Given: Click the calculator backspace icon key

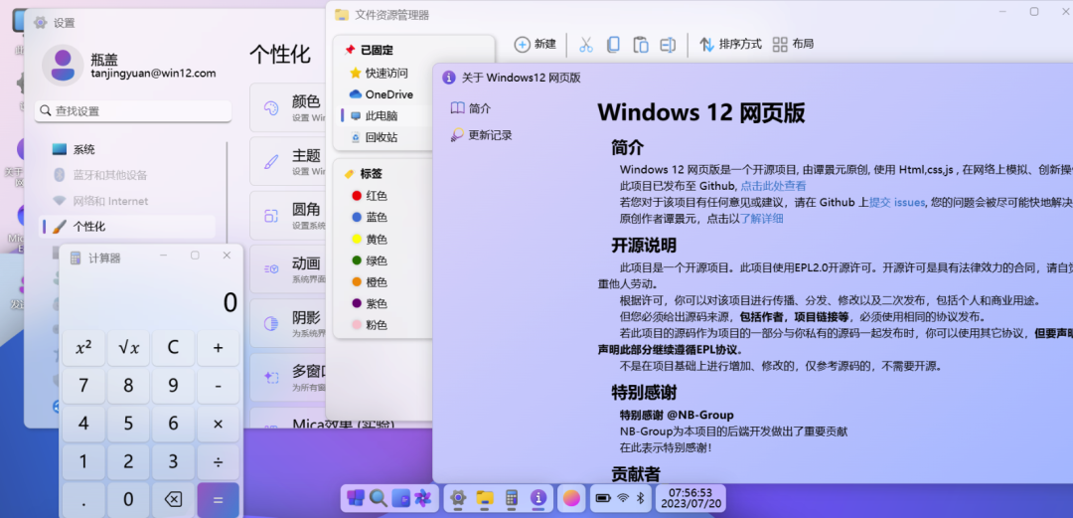Looking at the screenshot, I should 173,499.
